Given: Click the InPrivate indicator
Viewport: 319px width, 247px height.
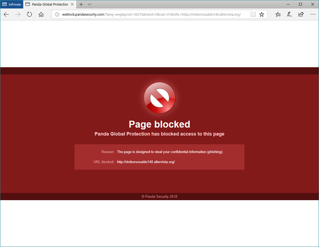Looking at the screenshot, I should (12, 4).
